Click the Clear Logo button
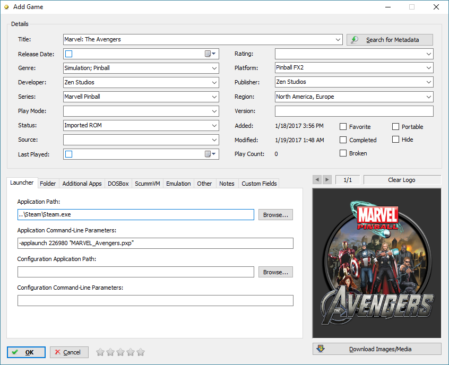This screenshot has height=365, width=449. click(402, 180)
